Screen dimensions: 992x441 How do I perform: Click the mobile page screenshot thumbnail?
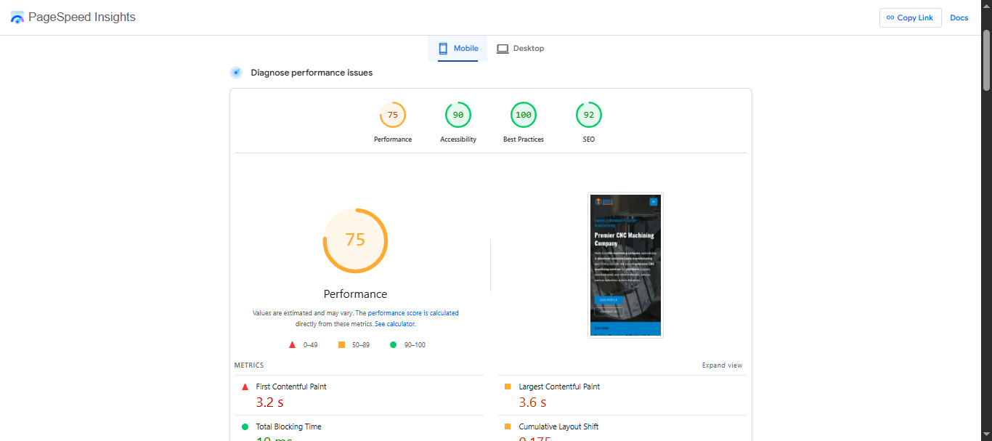[625, 265]
